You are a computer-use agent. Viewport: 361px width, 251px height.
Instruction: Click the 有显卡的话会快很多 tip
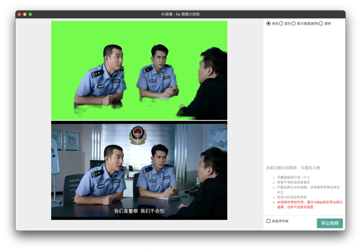coord(292,197)
